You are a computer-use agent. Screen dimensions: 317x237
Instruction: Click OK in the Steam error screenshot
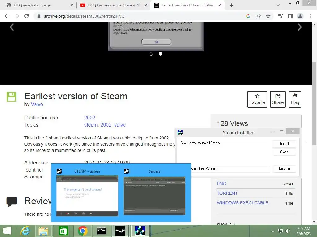156,42
